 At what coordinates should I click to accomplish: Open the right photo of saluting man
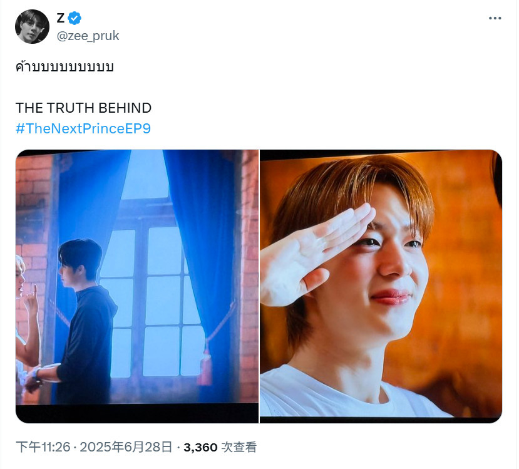(381, 286)
